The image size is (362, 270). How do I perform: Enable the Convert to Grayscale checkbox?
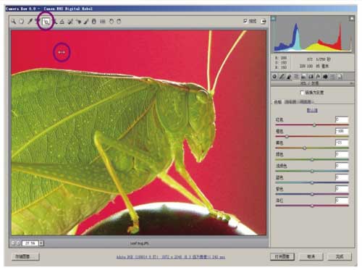[x=302, y=93]
